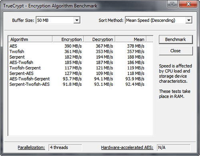Click the 118 MB/s mean value
The image size is (200, 156).
point(136,73)
